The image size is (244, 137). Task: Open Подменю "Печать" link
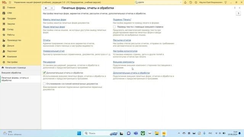(x=122, y=19)
